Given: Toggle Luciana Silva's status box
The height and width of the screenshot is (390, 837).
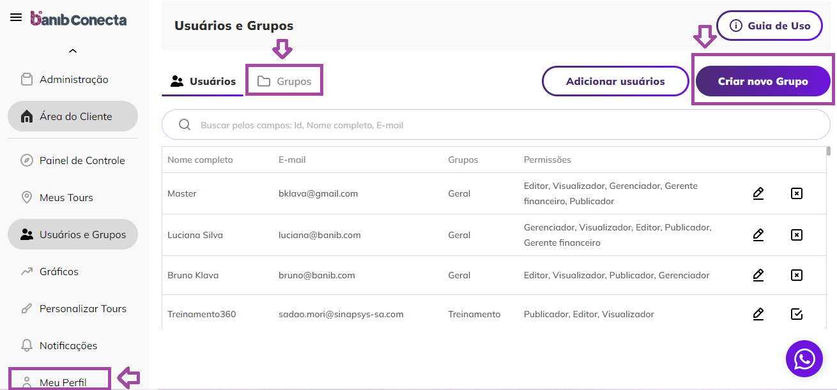Looking at the screenshot, I should coord(797,235).
